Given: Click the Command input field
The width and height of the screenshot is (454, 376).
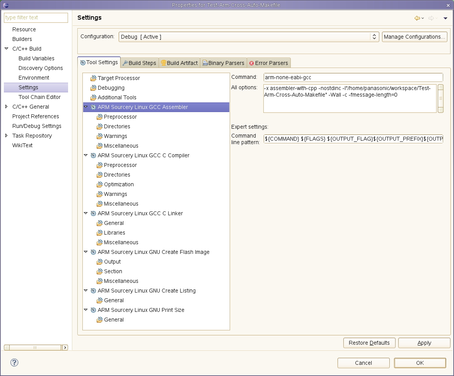Looking at the screenshot, I should click(353, 77).
